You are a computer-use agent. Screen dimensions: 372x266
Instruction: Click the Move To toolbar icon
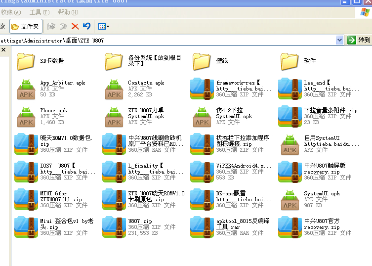(x=51, y=26)
